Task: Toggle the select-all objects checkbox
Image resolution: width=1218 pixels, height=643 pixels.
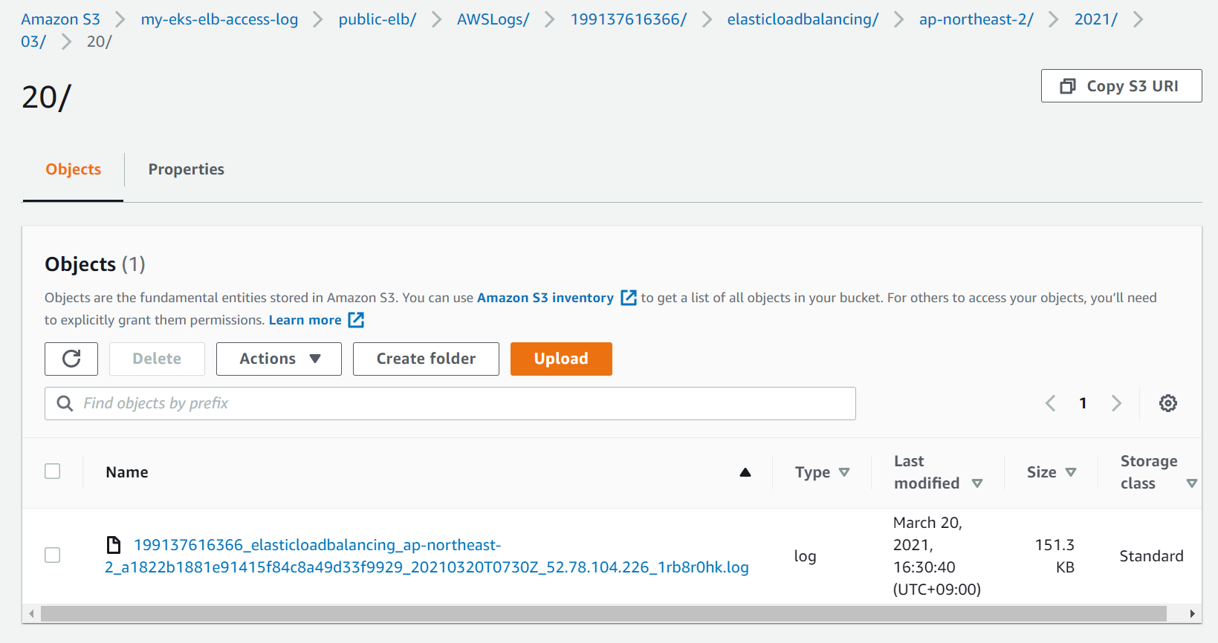Action: 53,471
